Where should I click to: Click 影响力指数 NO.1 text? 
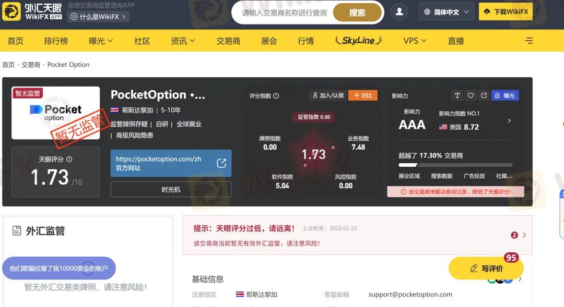pos(459,114)
